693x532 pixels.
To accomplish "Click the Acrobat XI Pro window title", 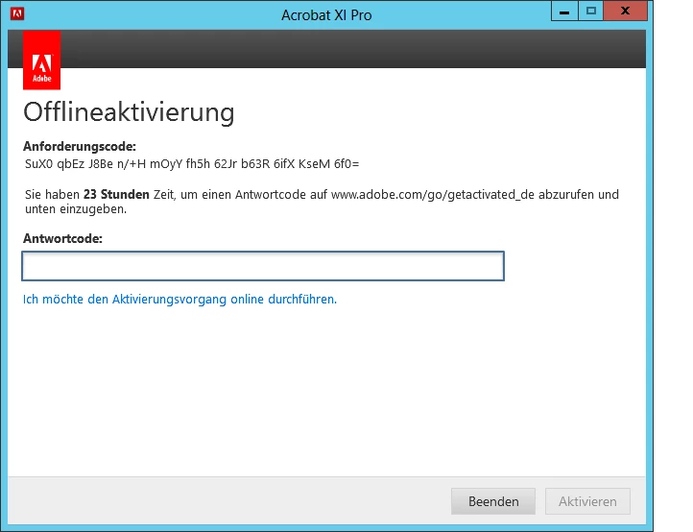I will click(x=326, y=15).
